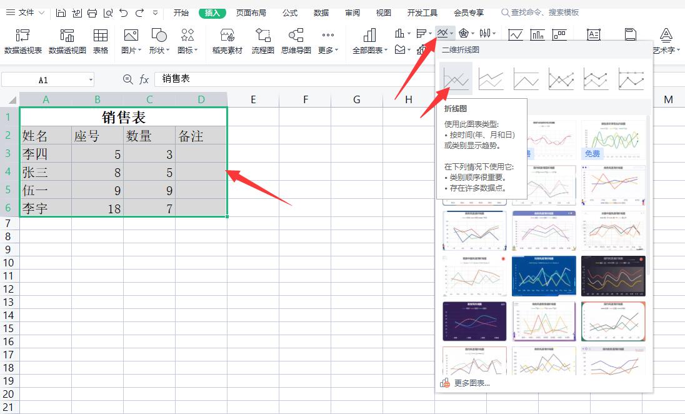Redo the last action
Screen dimensions: 685x414
click(x=139, y=13)
